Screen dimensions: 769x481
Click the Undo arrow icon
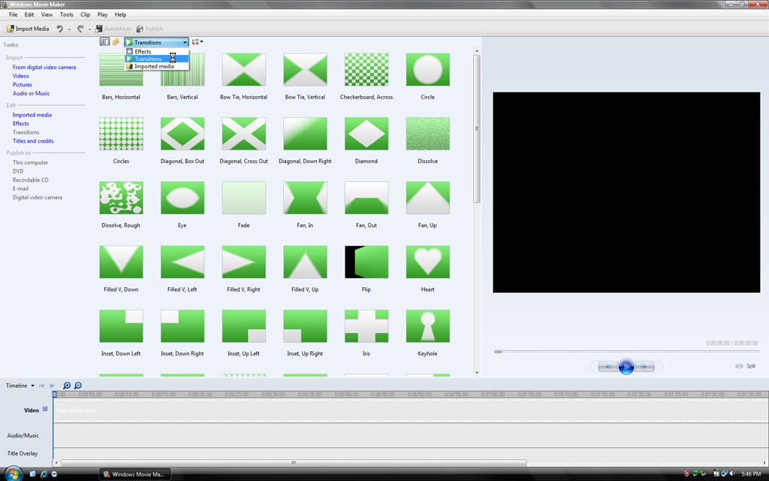click(60, 29)
